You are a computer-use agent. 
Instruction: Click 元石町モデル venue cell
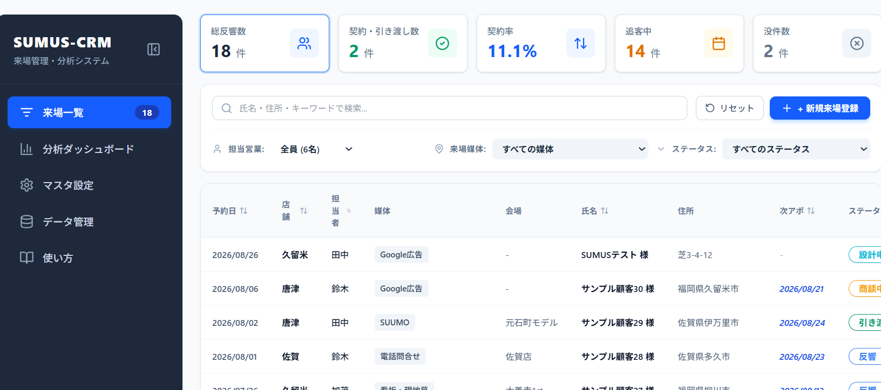pyautogui.click(x=531, y=323)
